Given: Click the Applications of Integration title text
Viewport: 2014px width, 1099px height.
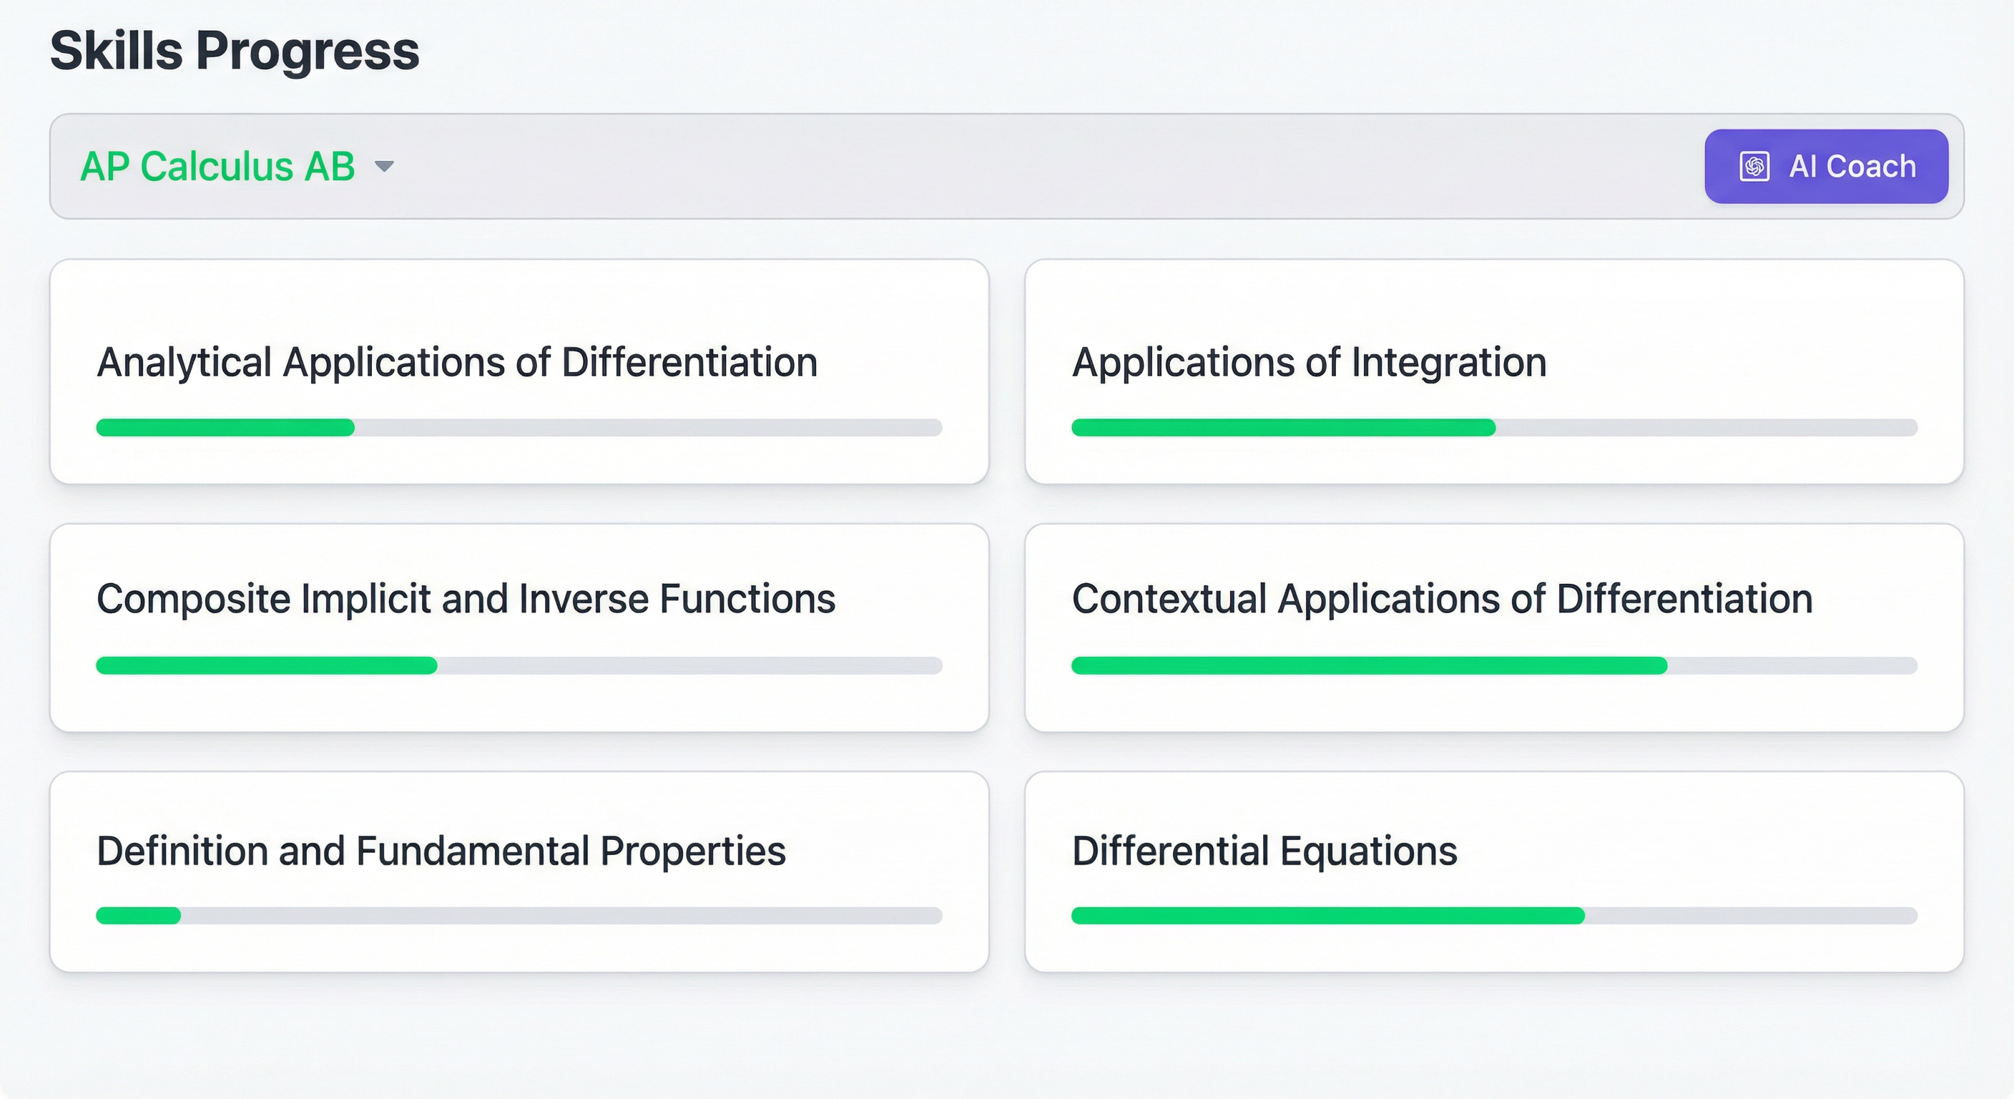Looking at the screenshot, I should 1309,363.
